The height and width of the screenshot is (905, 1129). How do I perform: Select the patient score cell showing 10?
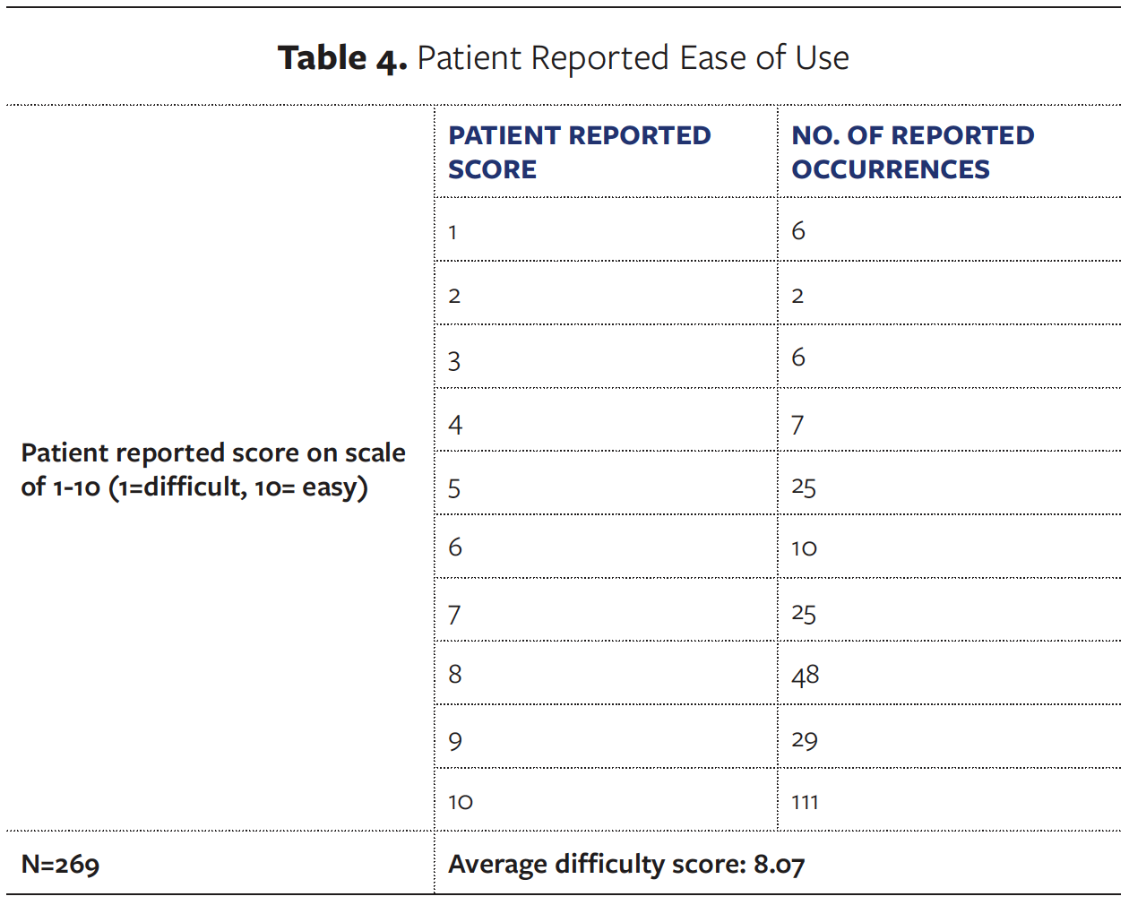point(461,802)
